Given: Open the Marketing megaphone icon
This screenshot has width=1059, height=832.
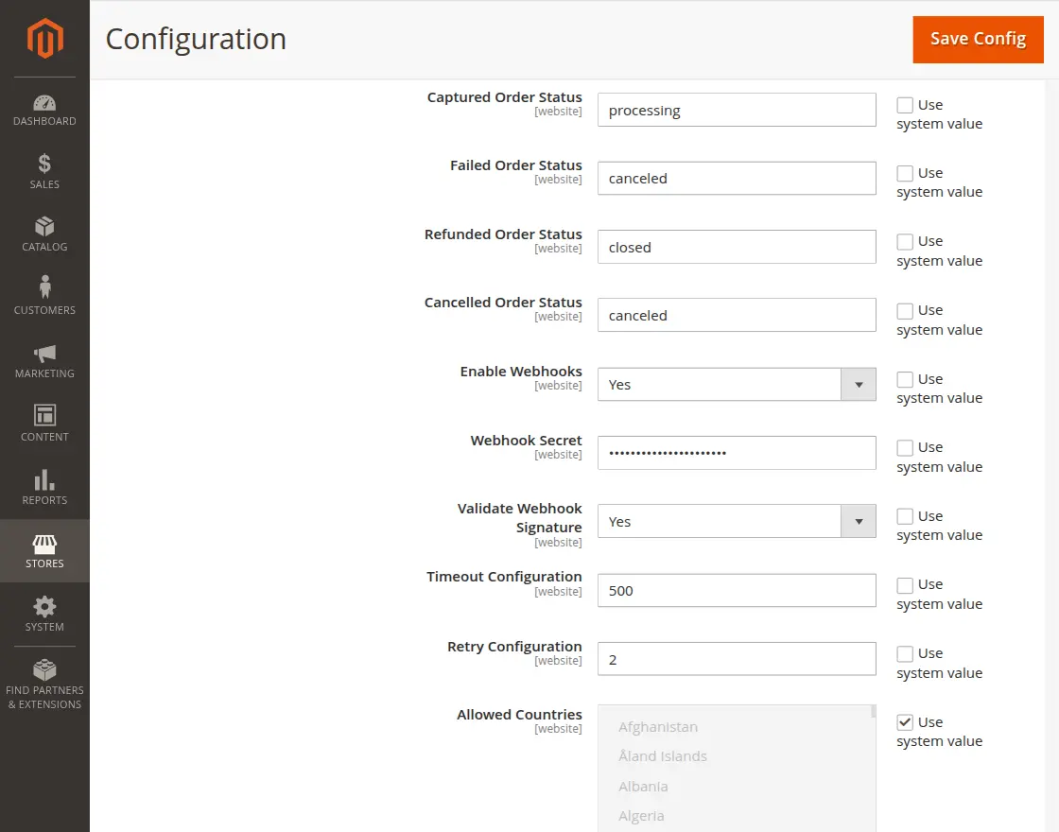Looking at the screenshot, I should tap(44, 354).
